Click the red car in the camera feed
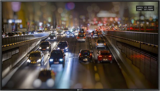The width and height of the screenshot is (160, 91). [104, 57]
